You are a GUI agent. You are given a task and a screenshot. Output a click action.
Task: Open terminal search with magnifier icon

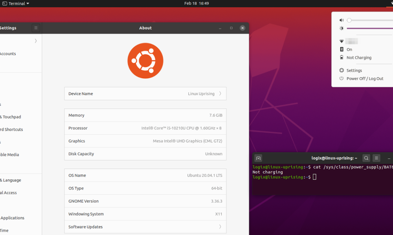(x=366, y=158)
